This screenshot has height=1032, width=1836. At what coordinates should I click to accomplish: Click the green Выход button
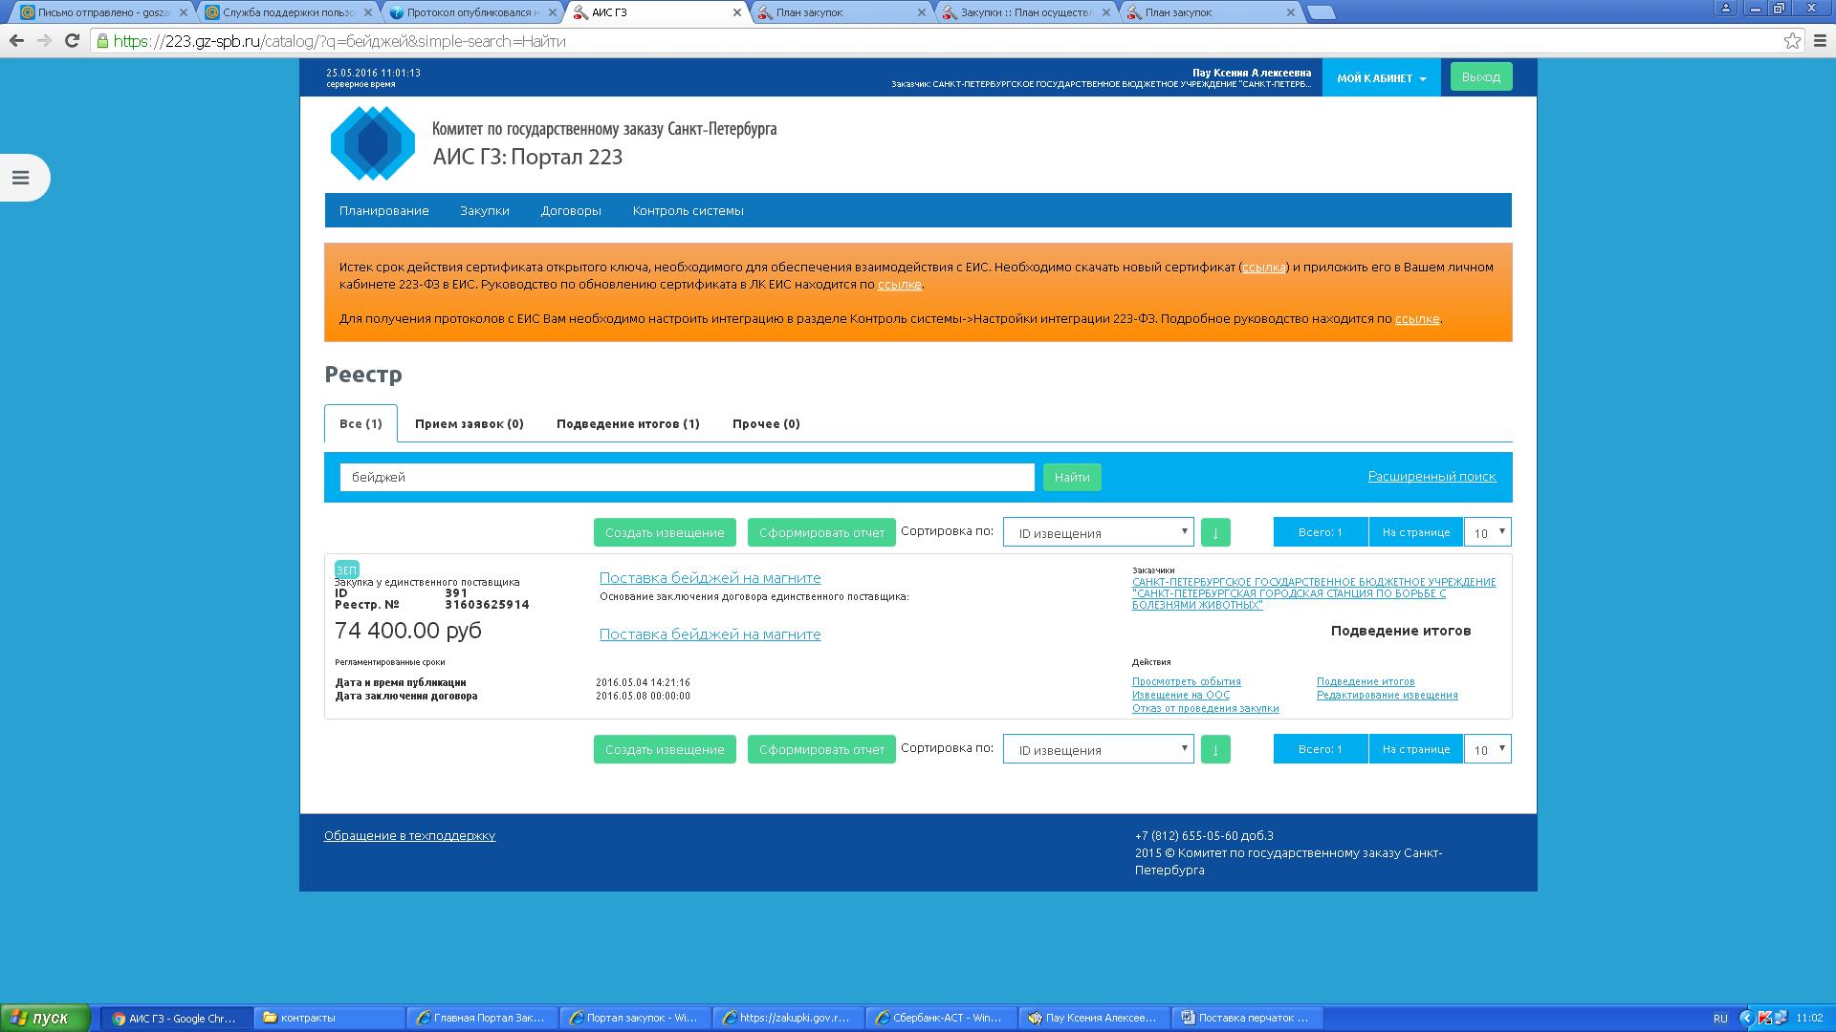1480,77
